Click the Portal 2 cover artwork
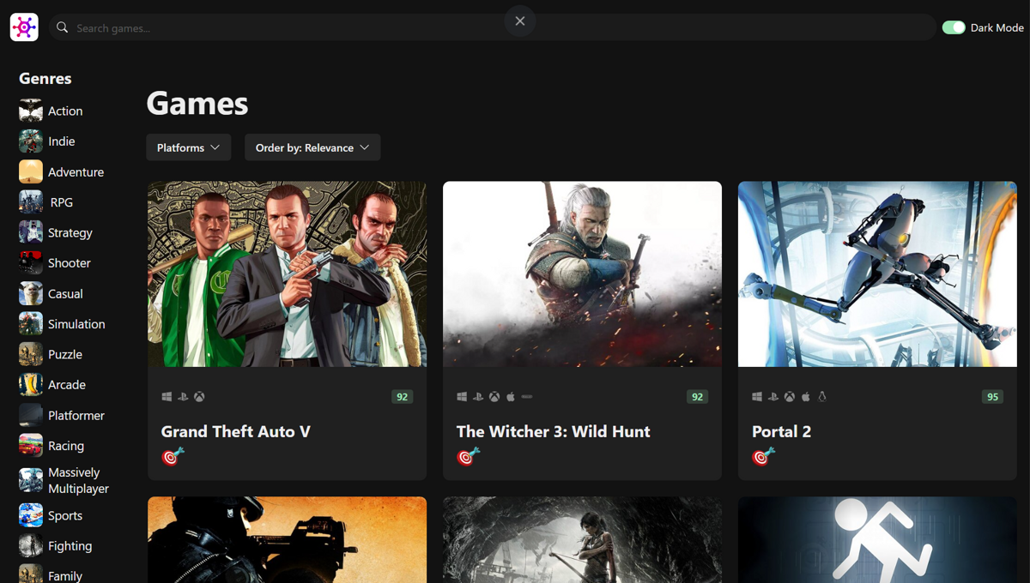1030x583 pixels. pyautogui.click(x=876, y=273)
